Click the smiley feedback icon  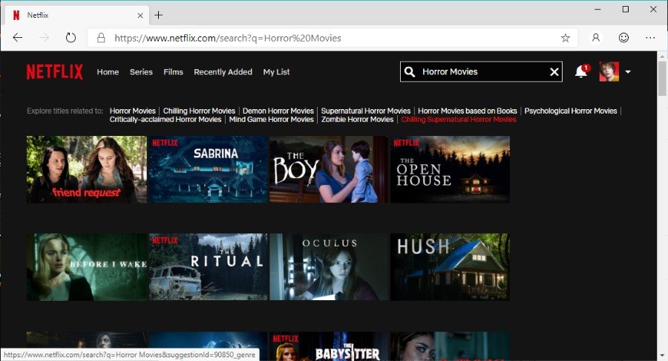click(623, 38)
